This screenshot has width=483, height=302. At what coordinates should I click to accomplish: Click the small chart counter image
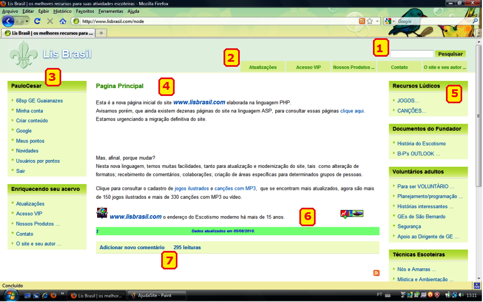click(x=352, y=213)
